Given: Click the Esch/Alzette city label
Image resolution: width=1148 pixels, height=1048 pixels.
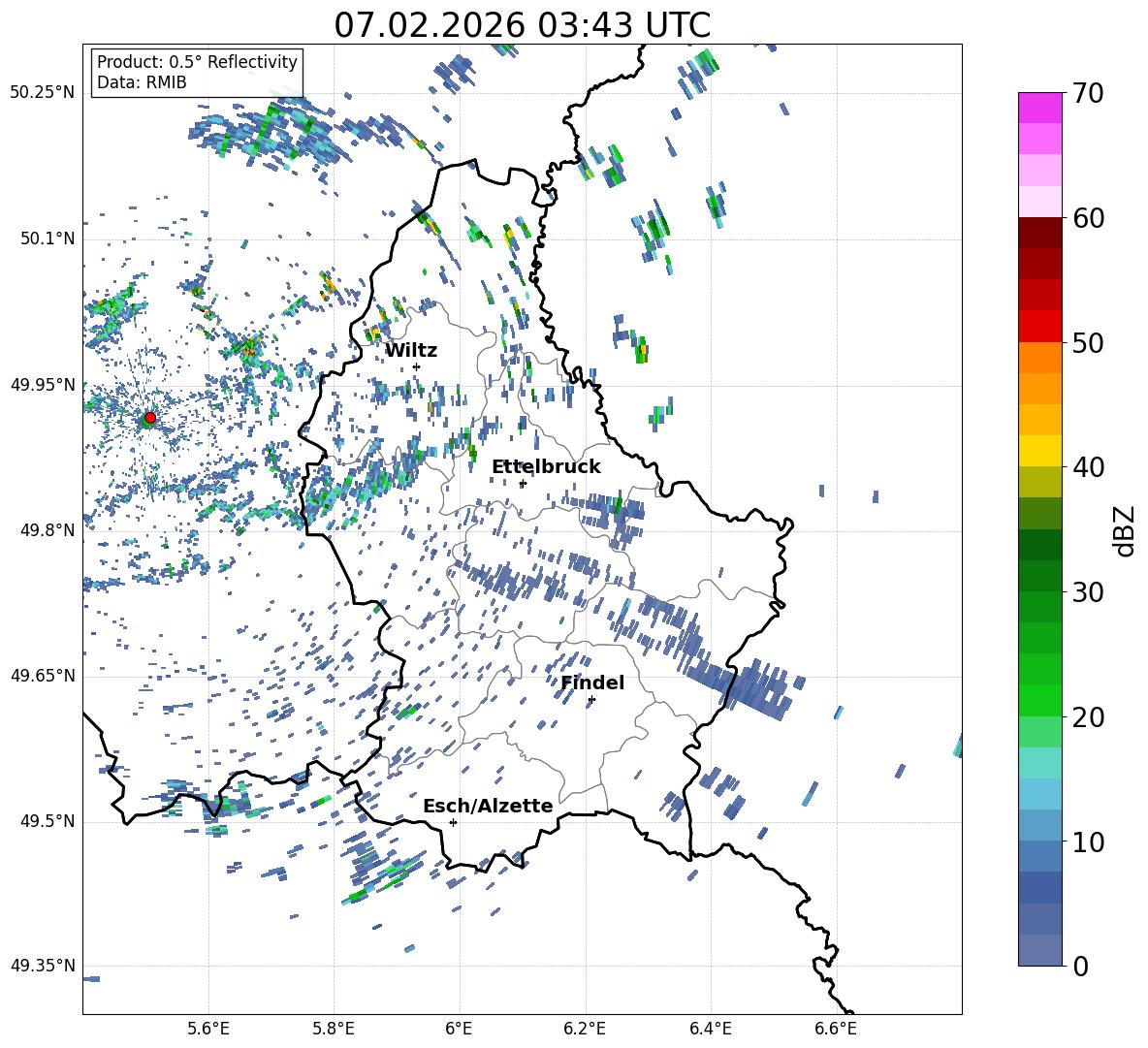Looking at the screenshot, I should (488, 806).
